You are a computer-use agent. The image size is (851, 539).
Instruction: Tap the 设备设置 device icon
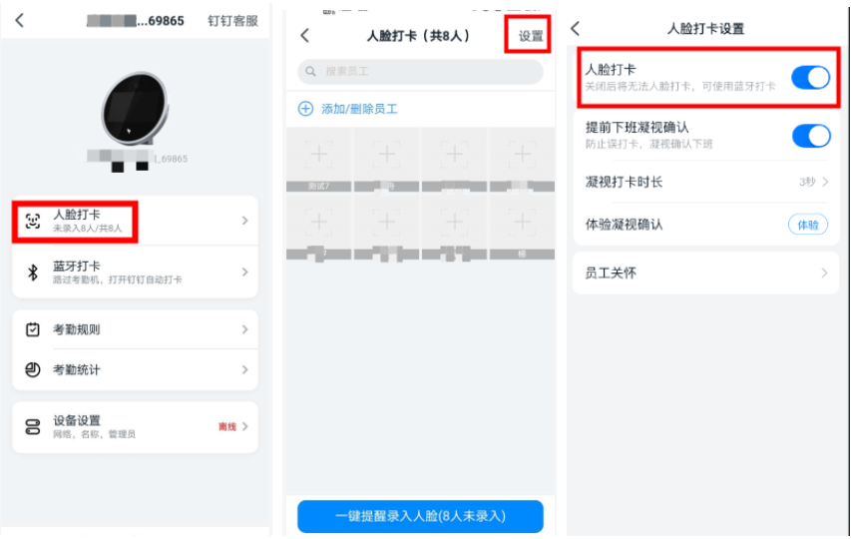[33, 426]
